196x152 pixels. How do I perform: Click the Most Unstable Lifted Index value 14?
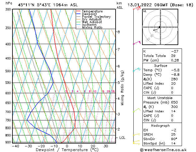[173, 111]
